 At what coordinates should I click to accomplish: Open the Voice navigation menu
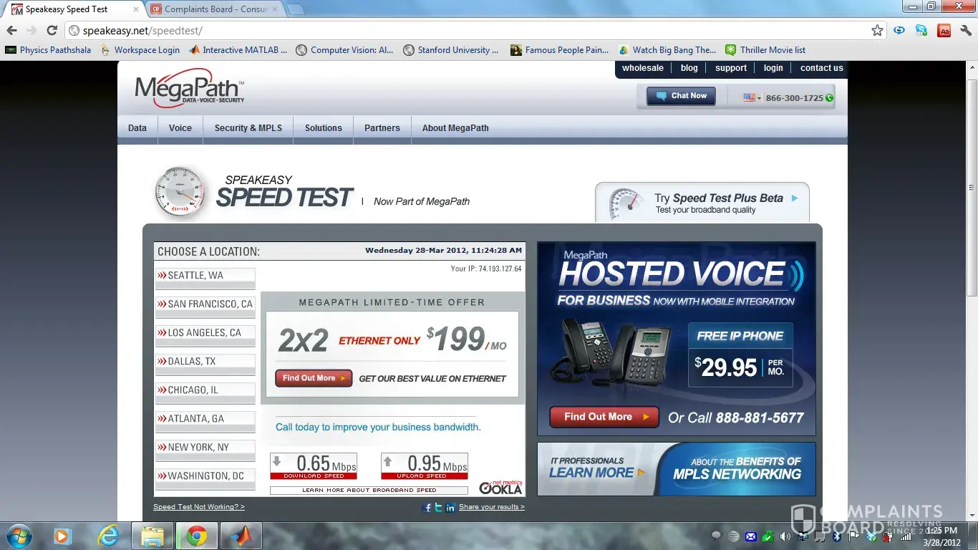pos(180,128)
